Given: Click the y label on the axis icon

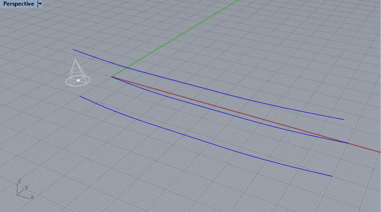Looking at the screenshot, I should [x=27, y=187].
